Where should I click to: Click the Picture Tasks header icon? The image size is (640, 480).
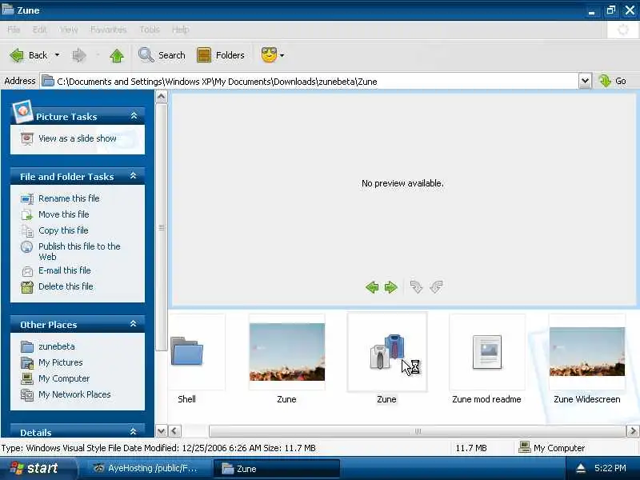click(x=22, y=111)
